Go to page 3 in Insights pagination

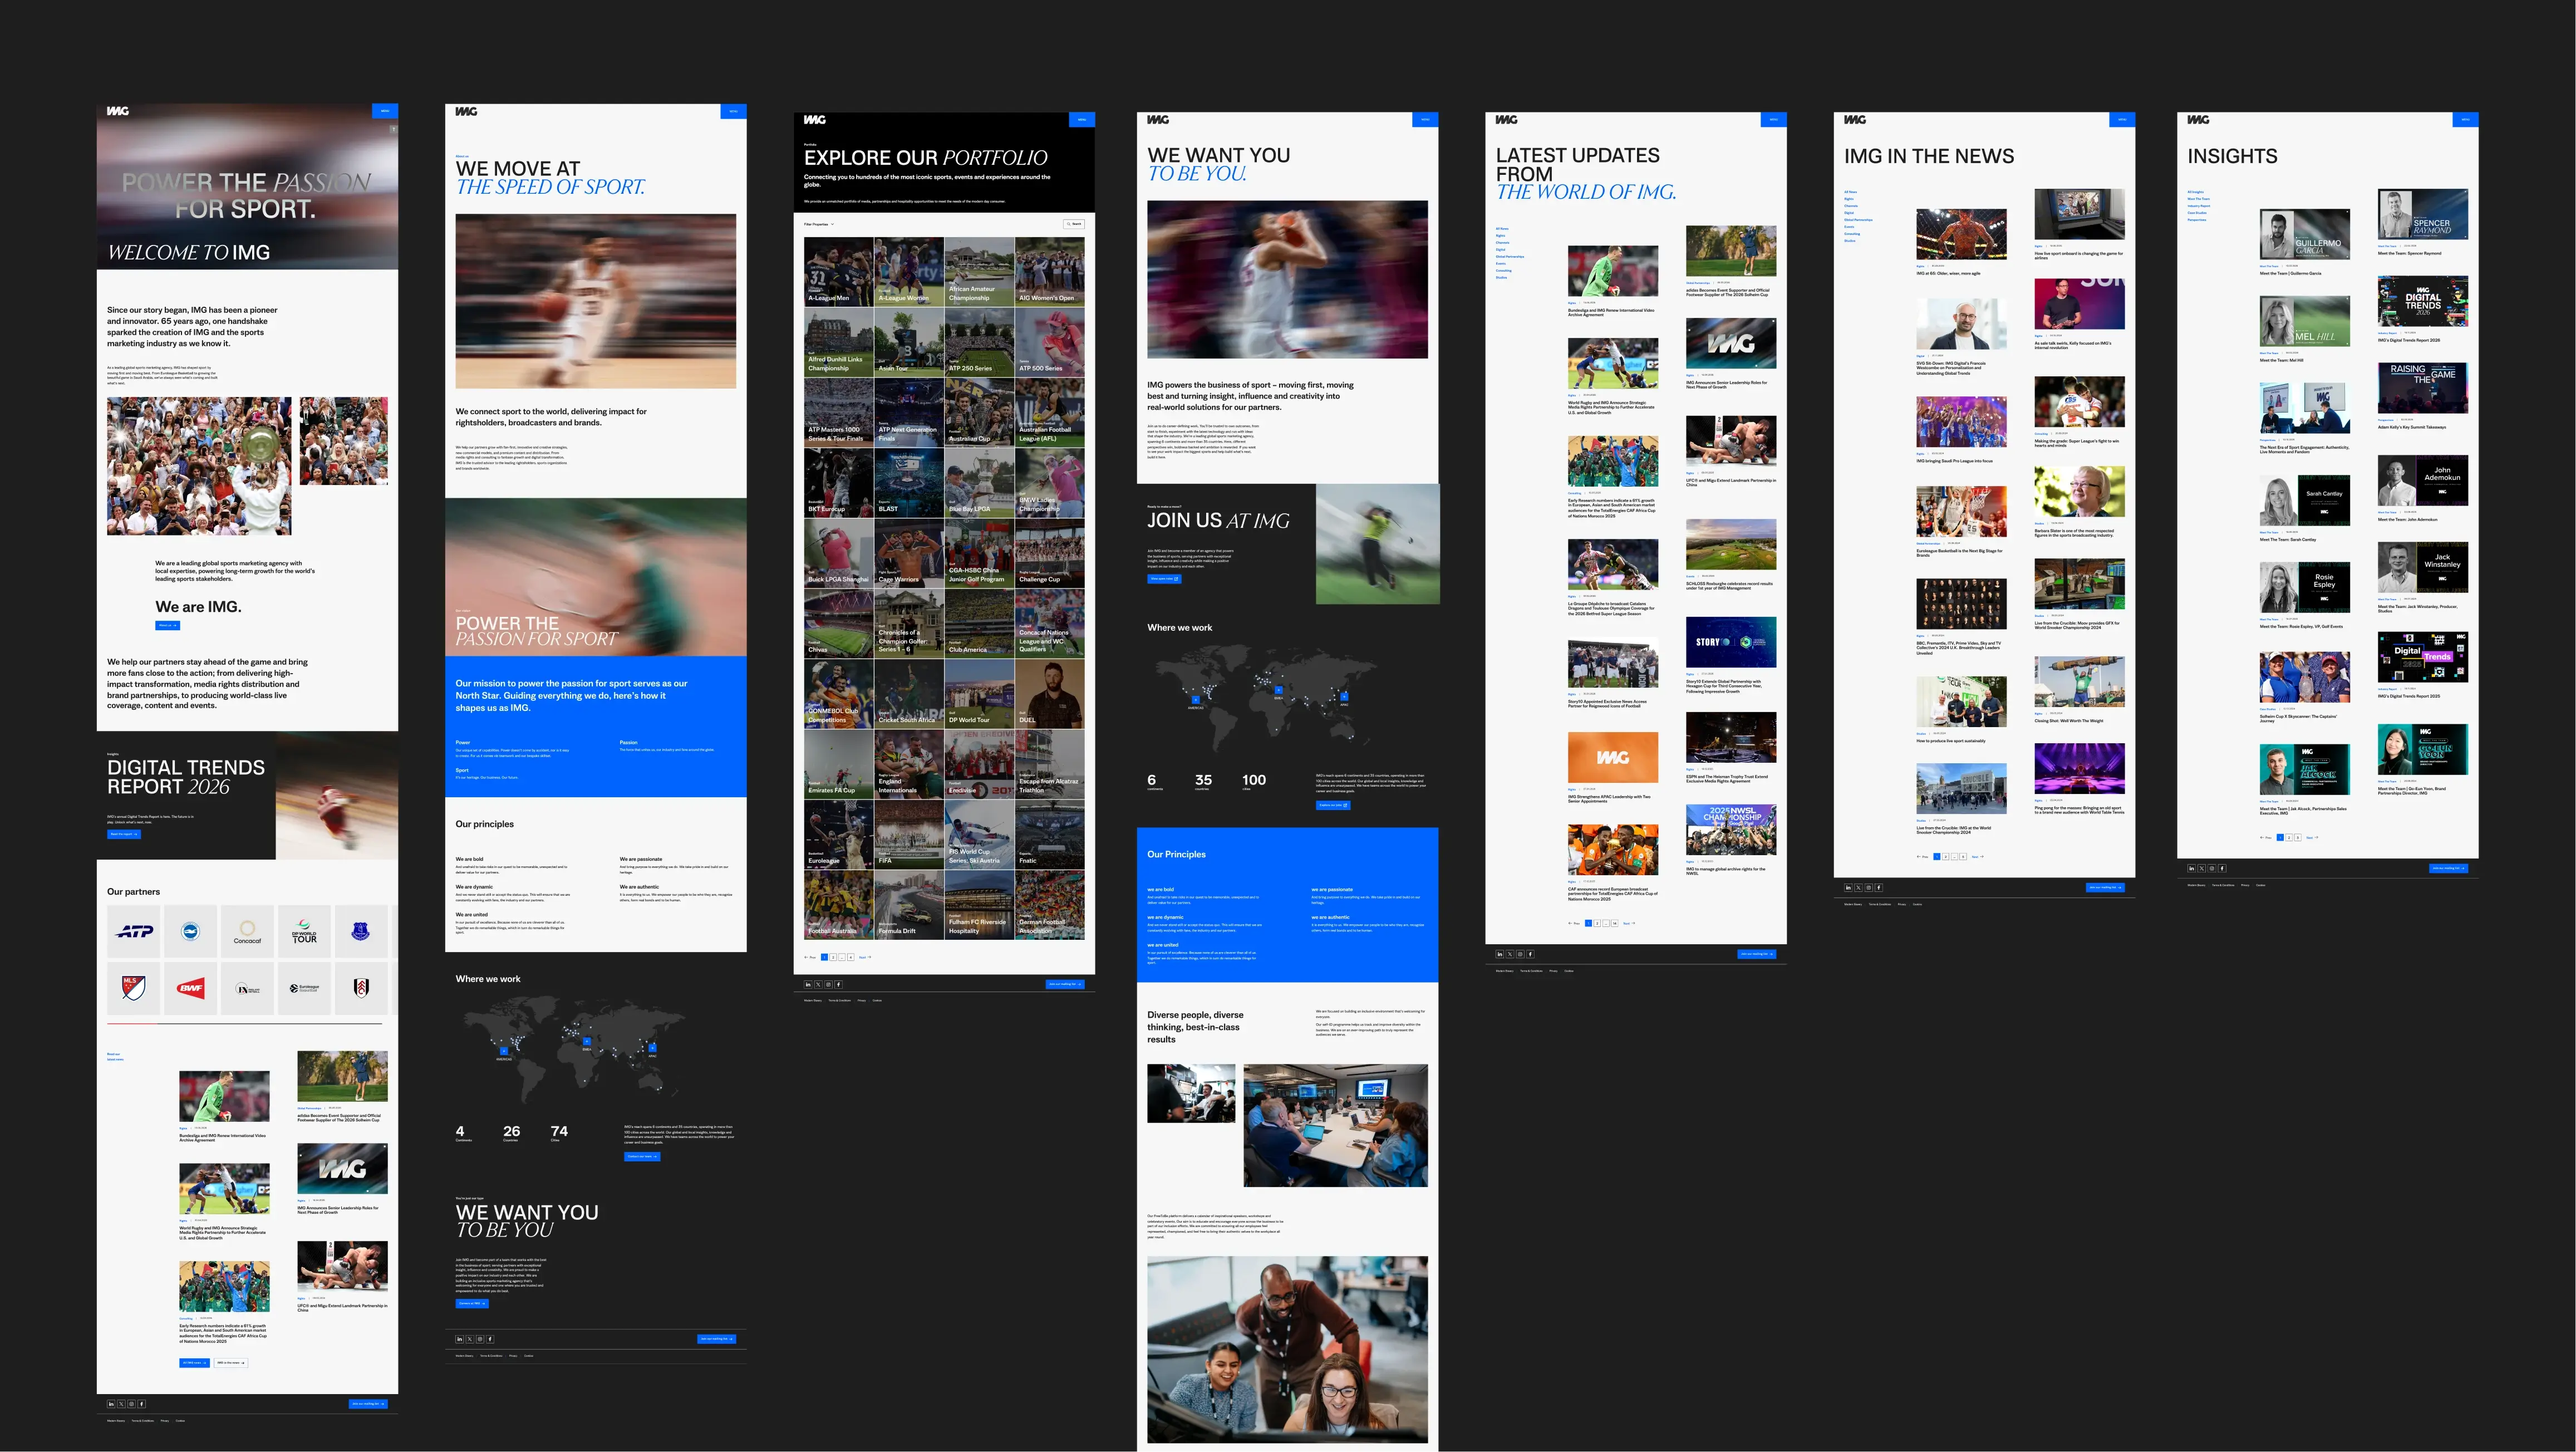click(x=2298, y=837)
